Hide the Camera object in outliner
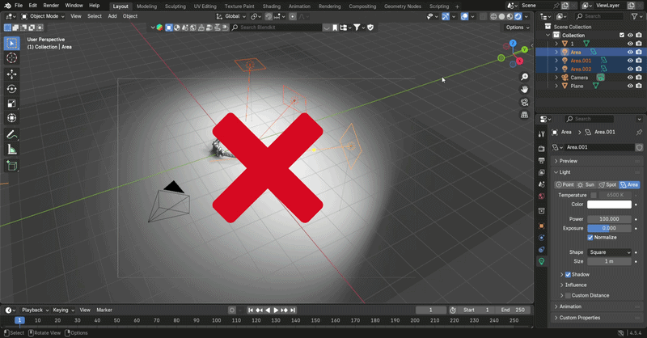Image resolution: width=647 pixels, height=338 pixels. (630, 78)
